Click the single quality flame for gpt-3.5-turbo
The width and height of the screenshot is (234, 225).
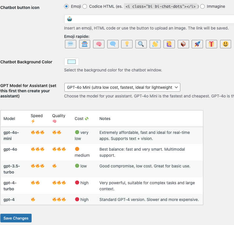click(55, 166)
